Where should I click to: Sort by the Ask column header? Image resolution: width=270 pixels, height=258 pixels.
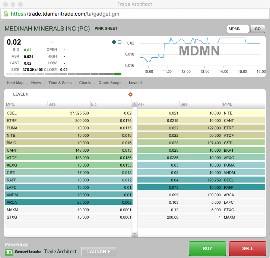[158, 104]
